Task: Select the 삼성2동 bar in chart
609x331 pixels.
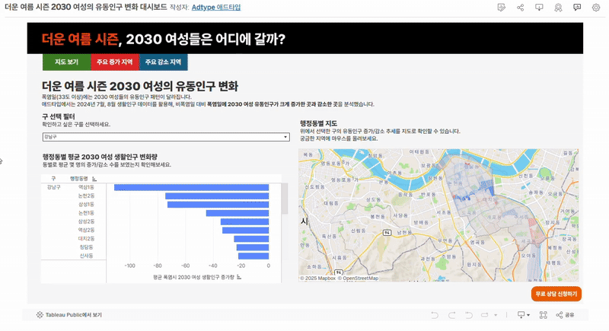Action: coord(244,221)
